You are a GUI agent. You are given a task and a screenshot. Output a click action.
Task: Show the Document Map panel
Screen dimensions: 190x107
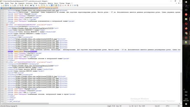[56, 5]
